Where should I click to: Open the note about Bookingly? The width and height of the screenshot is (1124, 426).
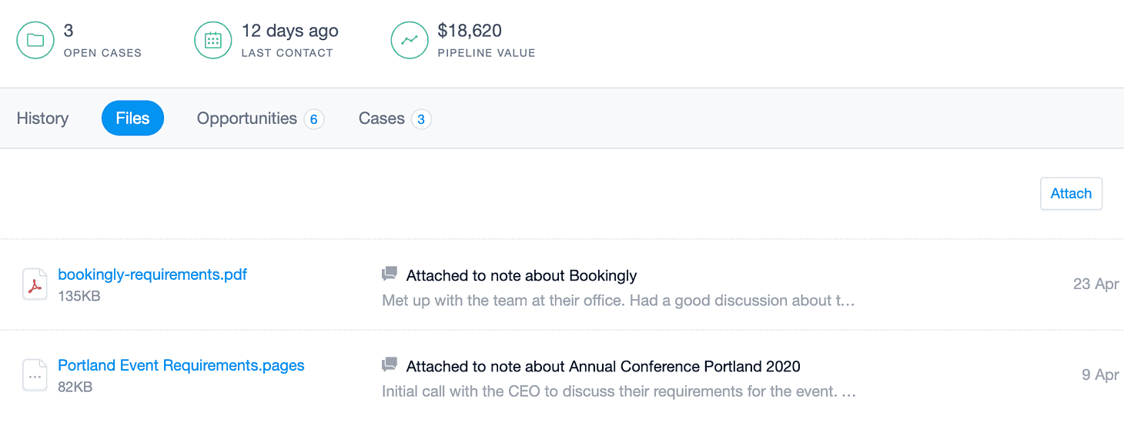click(521, 275)
